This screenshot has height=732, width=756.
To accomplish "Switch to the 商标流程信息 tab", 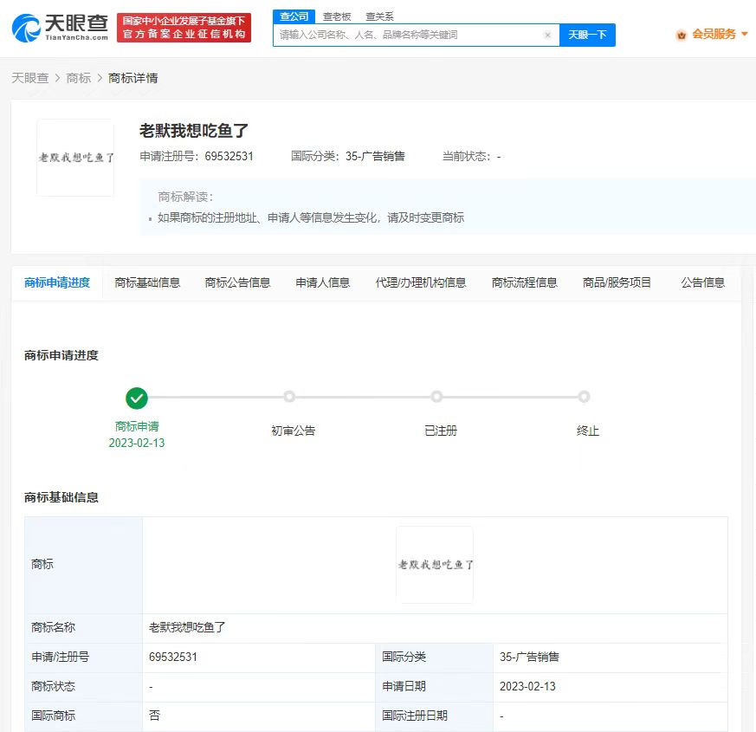I will [x=524, y=282].
